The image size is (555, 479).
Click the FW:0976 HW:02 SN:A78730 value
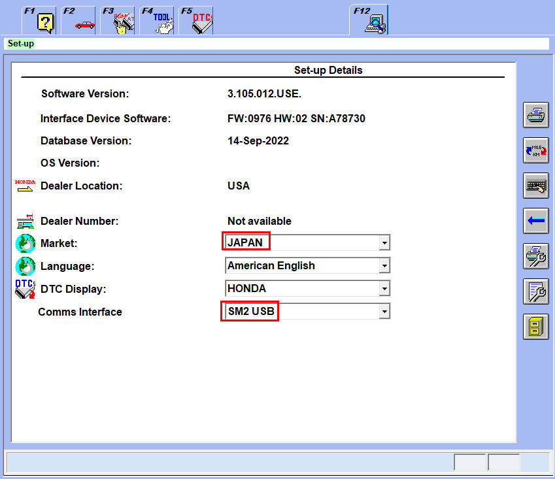click(296, 118)
